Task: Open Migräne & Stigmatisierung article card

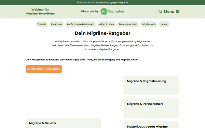Action: [151, 85]
